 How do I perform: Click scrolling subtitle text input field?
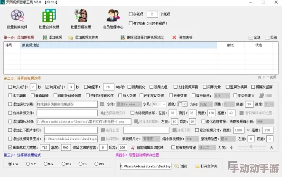67,104
